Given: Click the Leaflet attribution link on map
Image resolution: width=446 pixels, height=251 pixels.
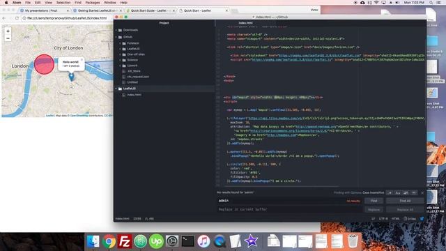Looking at the screenshot, I should coord(49,116).
